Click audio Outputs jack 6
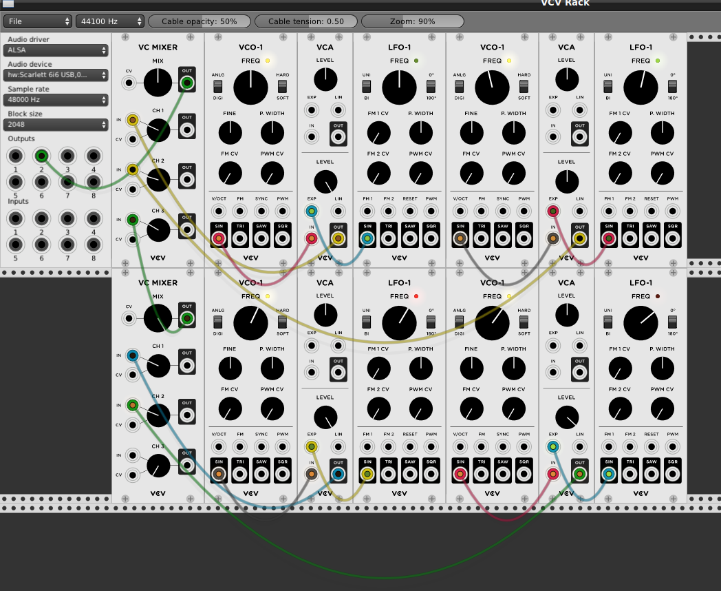721x591 pixels. coord(41,182)
